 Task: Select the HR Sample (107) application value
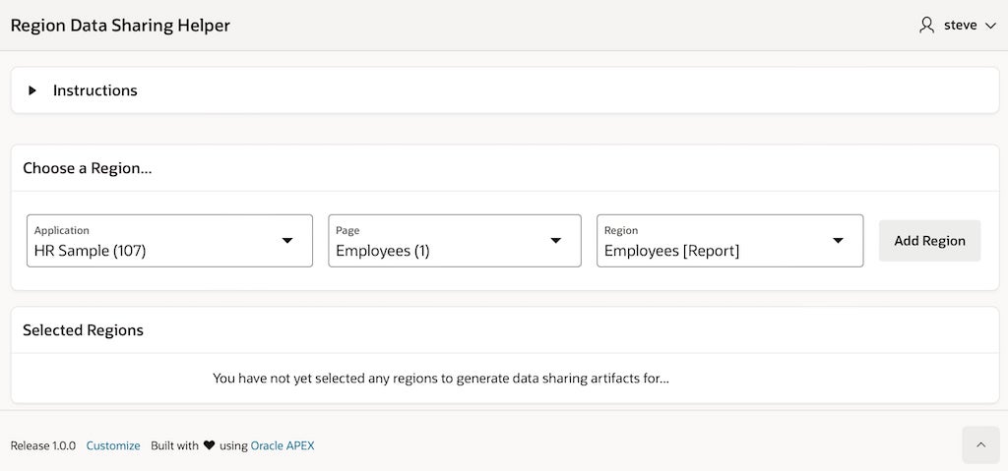(91, 251)
